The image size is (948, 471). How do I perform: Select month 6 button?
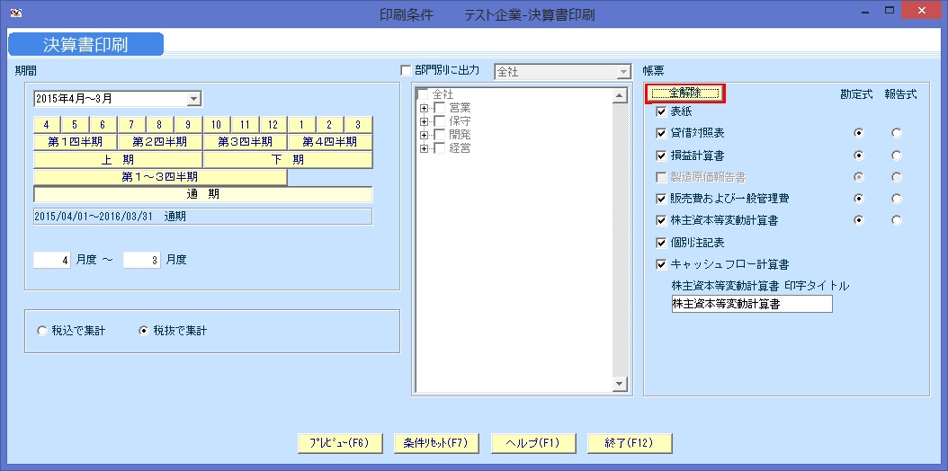click(103, 125)
